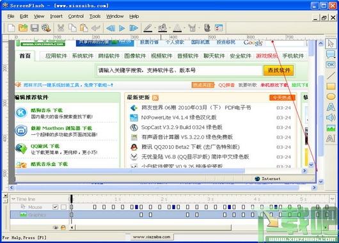Select first keyframe after start in Graphics row
The height and width of the screenshot is (243, 339).
[x=141, y=215]
